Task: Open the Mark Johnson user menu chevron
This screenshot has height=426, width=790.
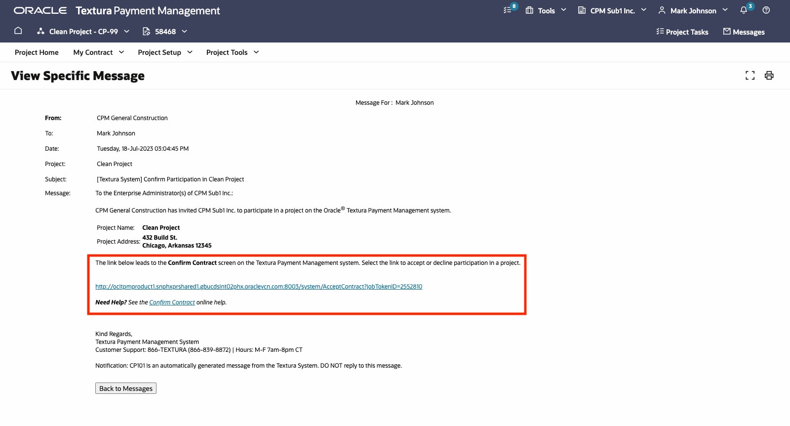Action: 725,10
